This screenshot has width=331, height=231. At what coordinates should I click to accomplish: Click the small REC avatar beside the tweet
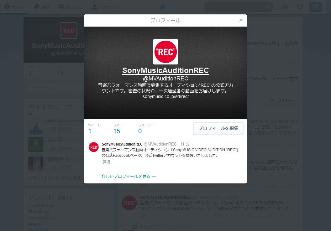point(93,147)
